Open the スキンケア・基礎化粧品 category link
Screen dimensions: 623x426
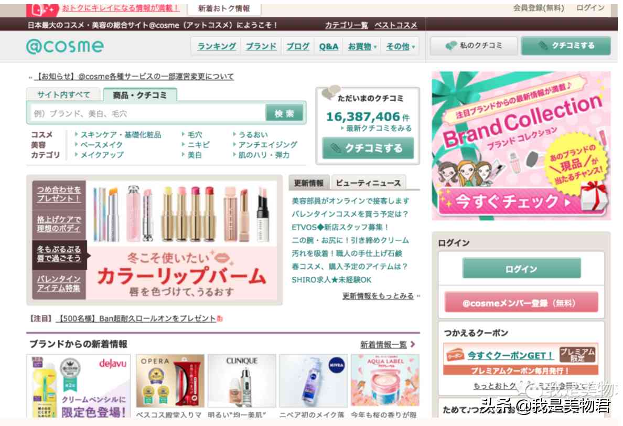click(121, 135)
